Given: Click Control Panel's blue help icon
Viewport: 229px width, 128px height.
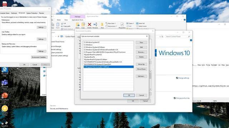Looking at the screenshot, I should click(191, 40).
